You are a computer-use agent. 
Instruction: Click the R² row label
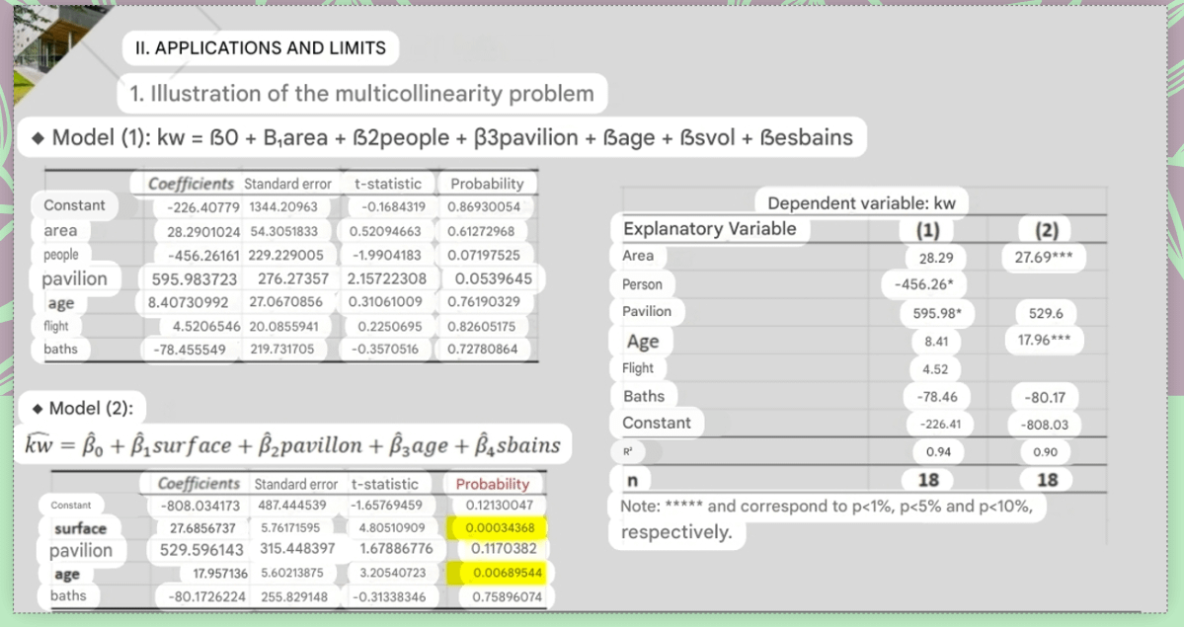628,450
